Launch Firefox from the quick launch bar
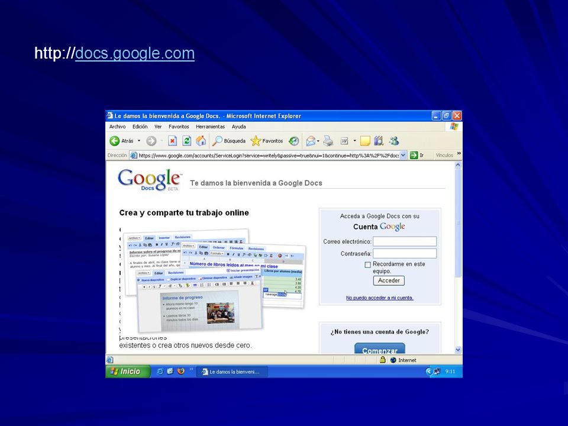The image size is (568, 426). 181,372
